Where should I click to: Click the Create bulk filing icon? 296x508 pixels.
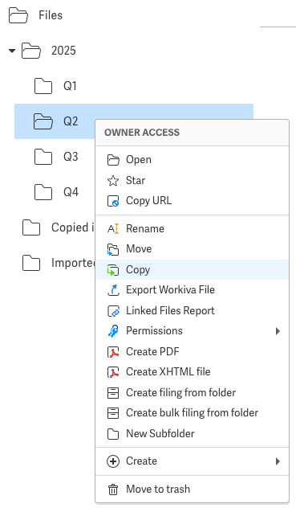click(x=113, y=413)
